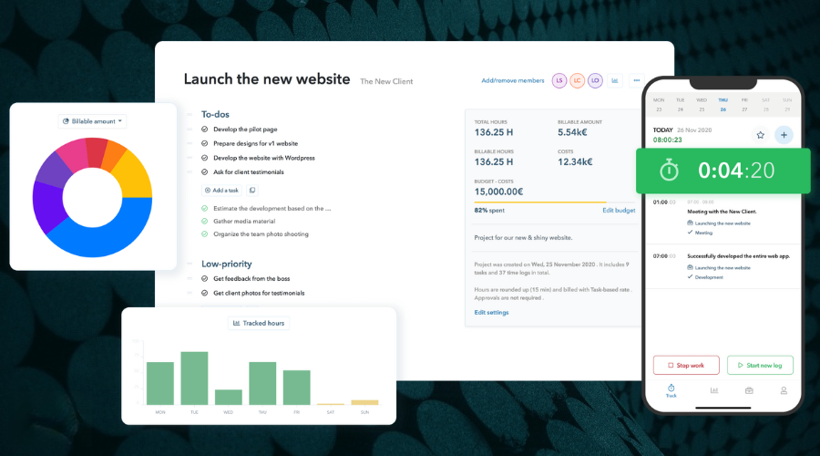Select TUE 24 in phone calendar
The image size is (820, 456).
[x=681, y=105]
